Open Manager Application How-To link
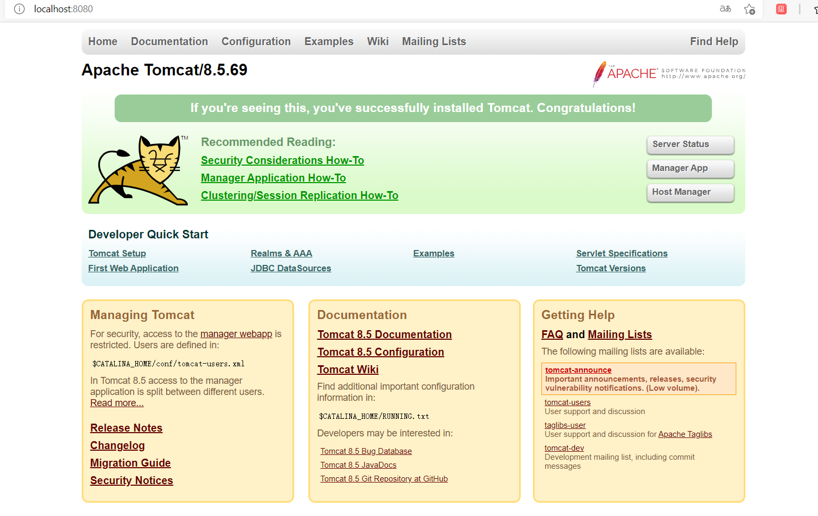Viewport: 818px width, 516px height. click(273, 178)
